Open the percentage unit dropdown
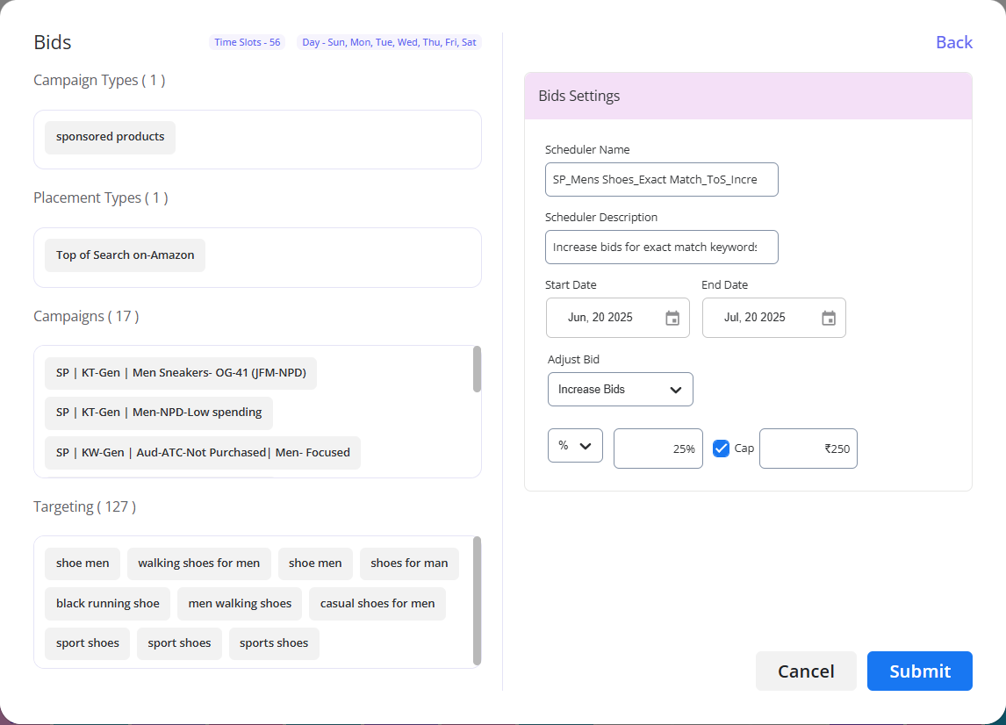 pyautogui.click(x=575, y=445)
